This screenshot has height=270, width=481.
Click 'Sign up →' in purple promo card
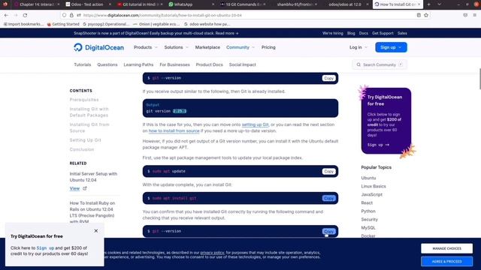pyautogui.click(x=378, y=145)
